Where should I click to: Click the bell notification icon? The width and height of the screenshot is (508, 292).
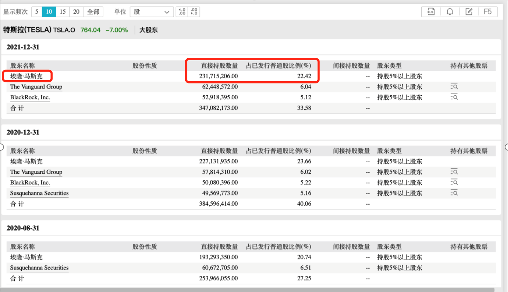(450, 12)
